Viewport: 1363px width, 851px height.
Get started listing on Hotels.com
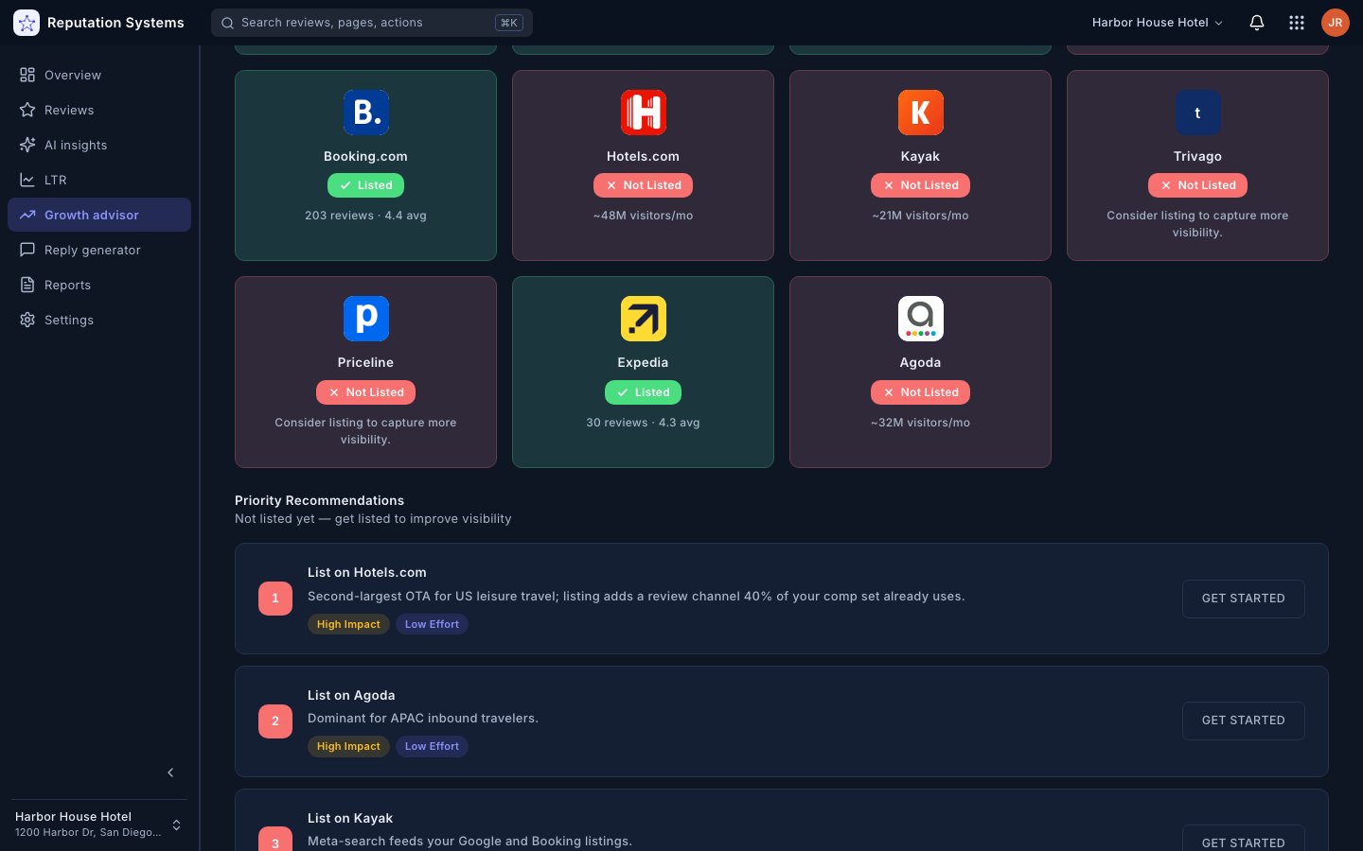point(1244,599)
